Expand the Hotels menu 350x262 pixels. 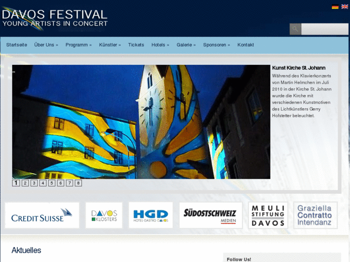click(x=160, y=45)
